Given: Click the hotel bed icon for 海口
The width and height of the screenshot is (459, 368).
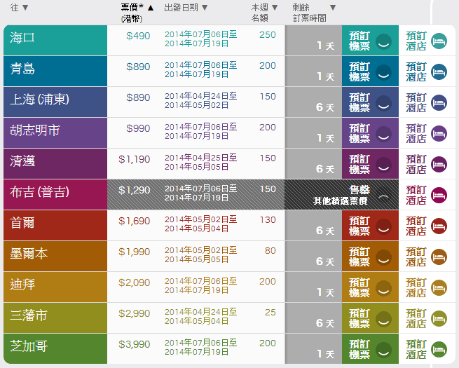Looking at the screenshot, I should [439, 41].
